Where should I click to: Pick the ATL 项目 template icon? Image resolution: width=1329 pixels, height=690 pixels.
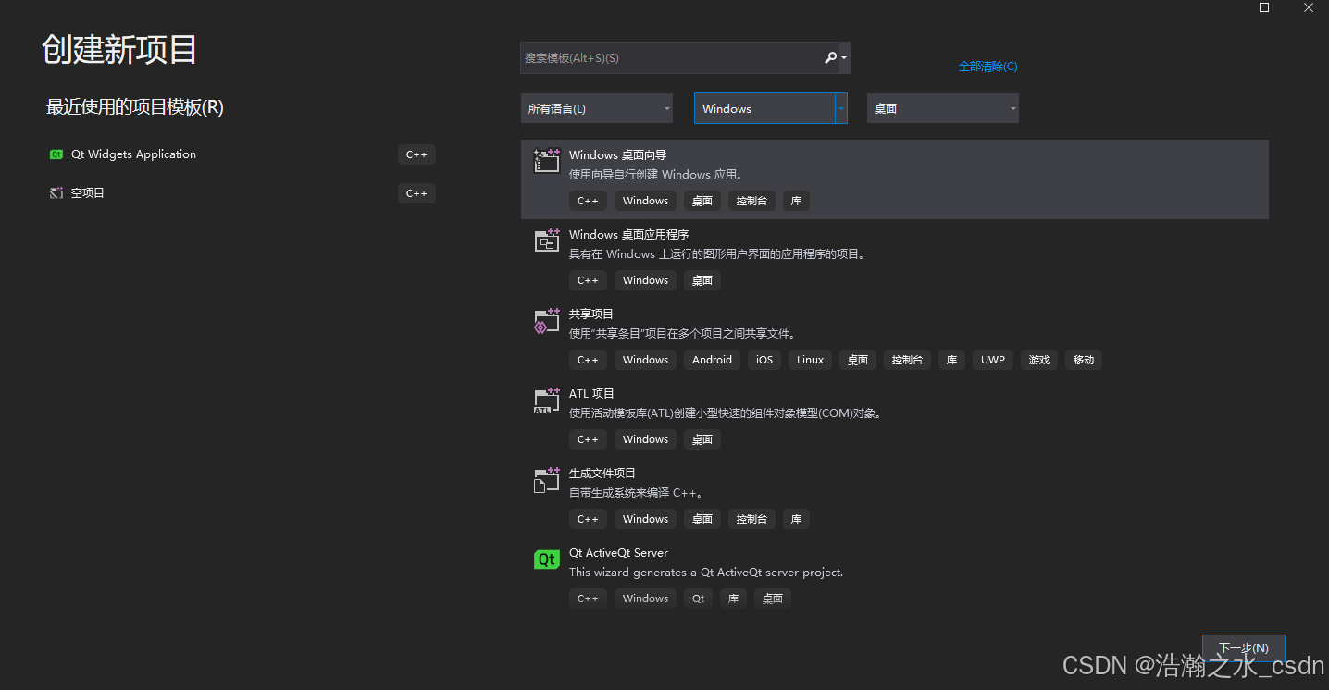547,400
